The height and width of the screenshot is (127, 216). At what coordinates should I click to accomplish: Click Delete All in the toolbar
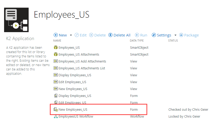(x=119, y=35)
